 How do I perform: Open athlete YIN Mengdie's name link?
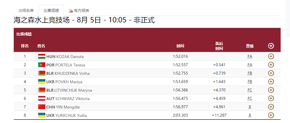coord(68,107)
